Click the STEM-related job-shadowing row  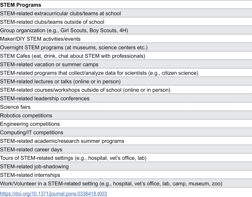(x=126, y=166)
